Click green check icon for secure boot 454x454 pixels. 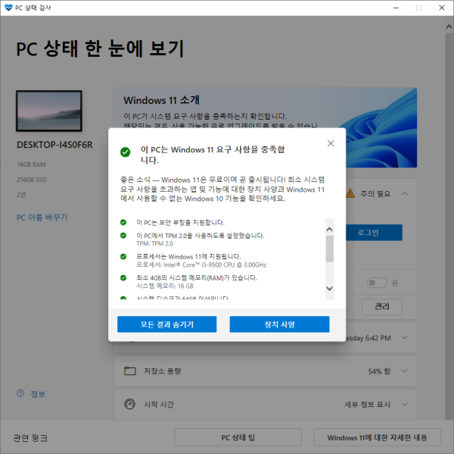pos(123,222)
